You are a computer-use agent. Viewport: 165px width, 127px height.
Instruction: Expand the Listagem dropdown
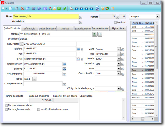[x=157, y=17]
